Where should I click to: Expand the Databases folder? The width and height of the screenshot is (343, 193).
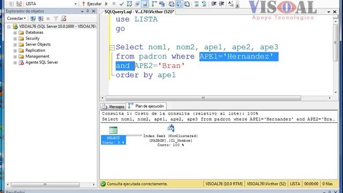[x=15, y=33]
